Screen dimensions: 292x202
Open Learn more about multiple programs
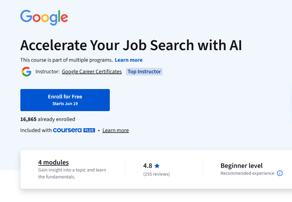click(x=129, y=60)
